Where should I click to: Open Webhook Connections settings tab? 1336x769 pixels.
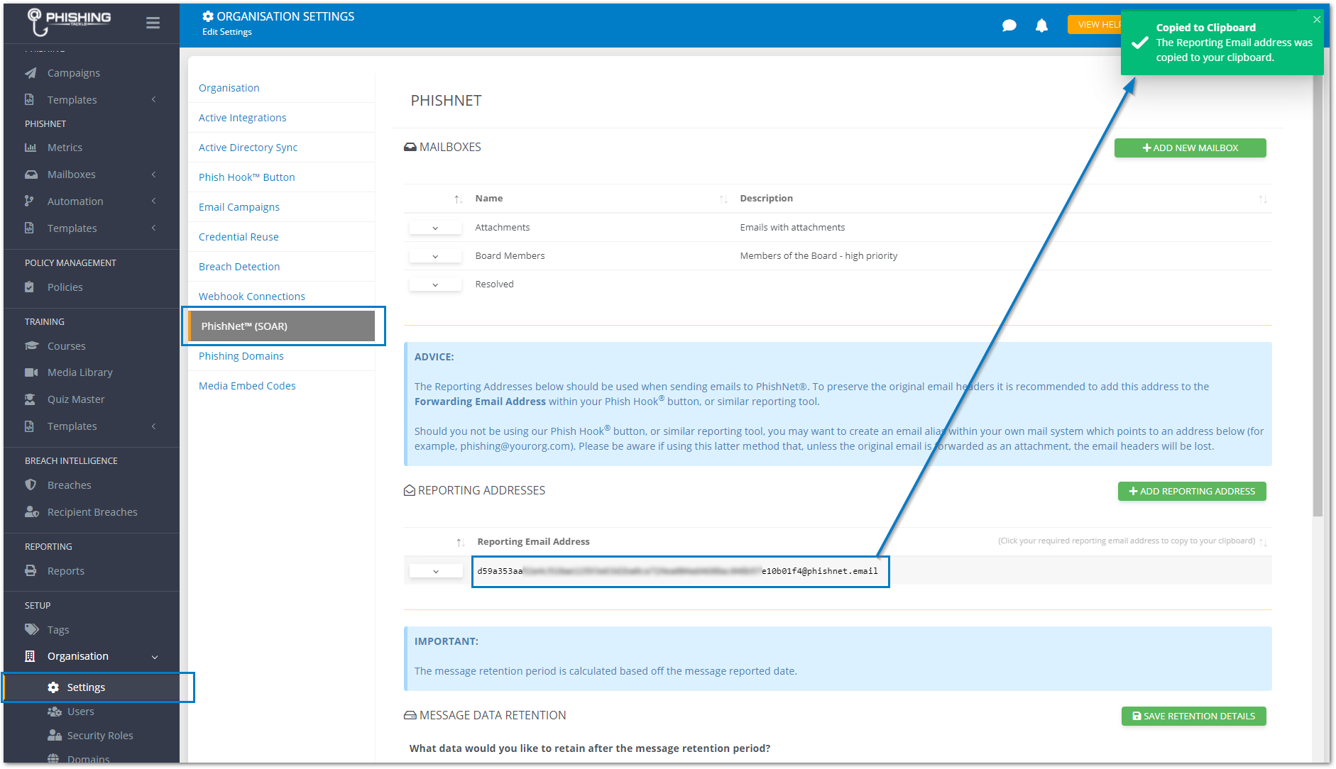pos(252,297)
